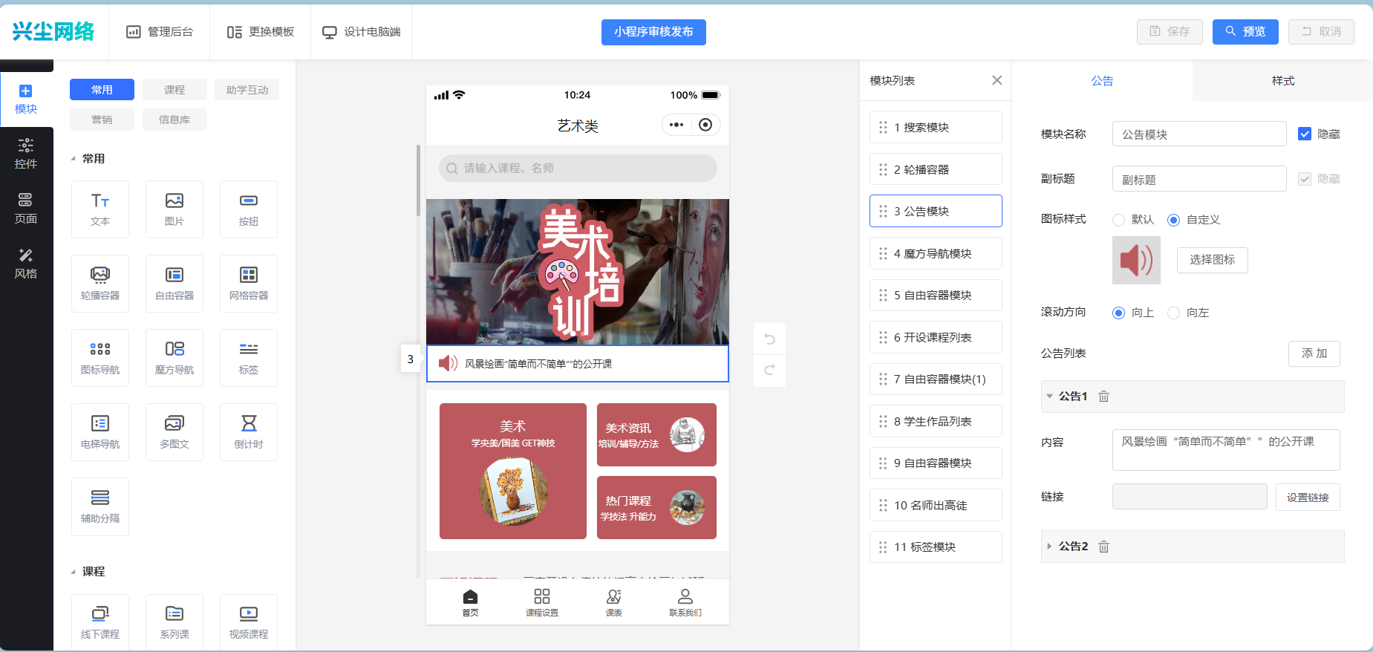The width and height of the screenshot is (1373, 652).
Task: Add the 电梯导航 elevator navigation module
Action: (100, 432)
